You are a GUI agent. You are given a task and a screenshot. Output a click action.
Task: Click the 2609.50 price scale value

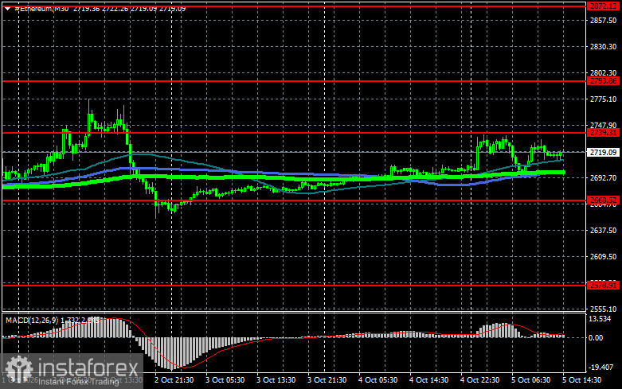click(x=603, y=256)
